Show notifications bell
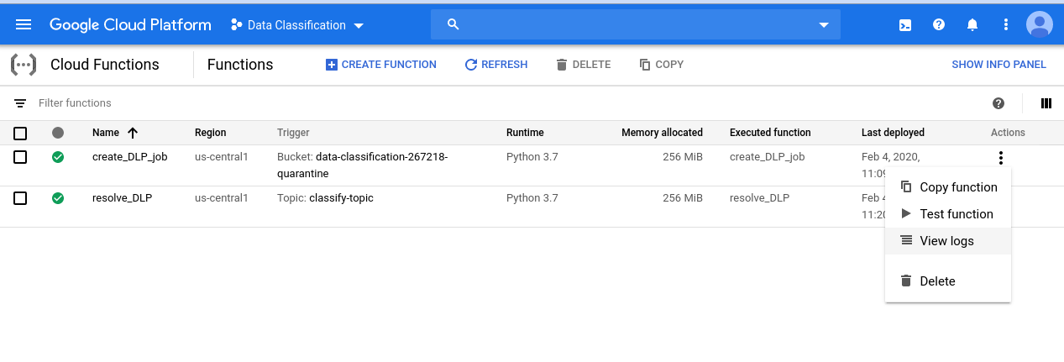The image size is (1064, 362). click(x=972, y=24)
